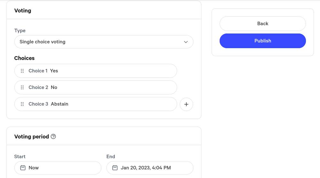
Task: Click the Choice 2 drag handle
Action: (x=22, y=87)
